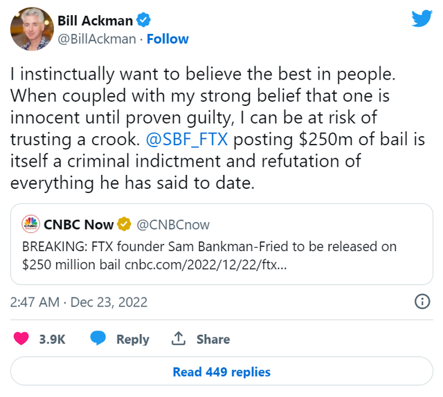Click the CNBC Now logo avatar
The height and width of the screenshot is (397, 443).
30,224
